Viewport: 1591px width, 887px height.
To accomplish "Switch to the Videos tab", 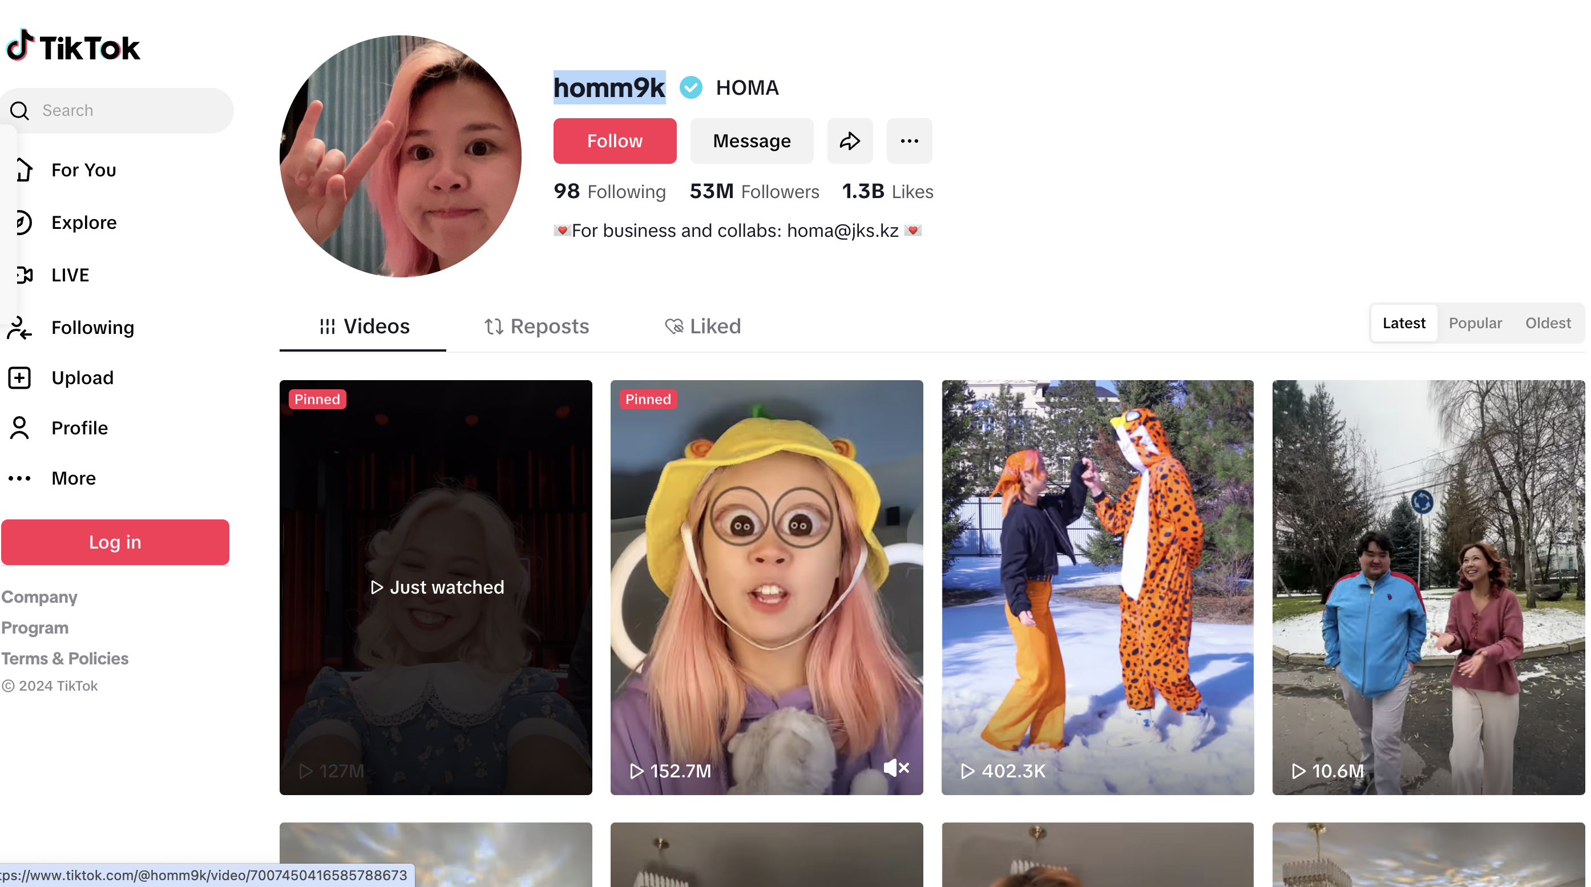I will 363,326.
